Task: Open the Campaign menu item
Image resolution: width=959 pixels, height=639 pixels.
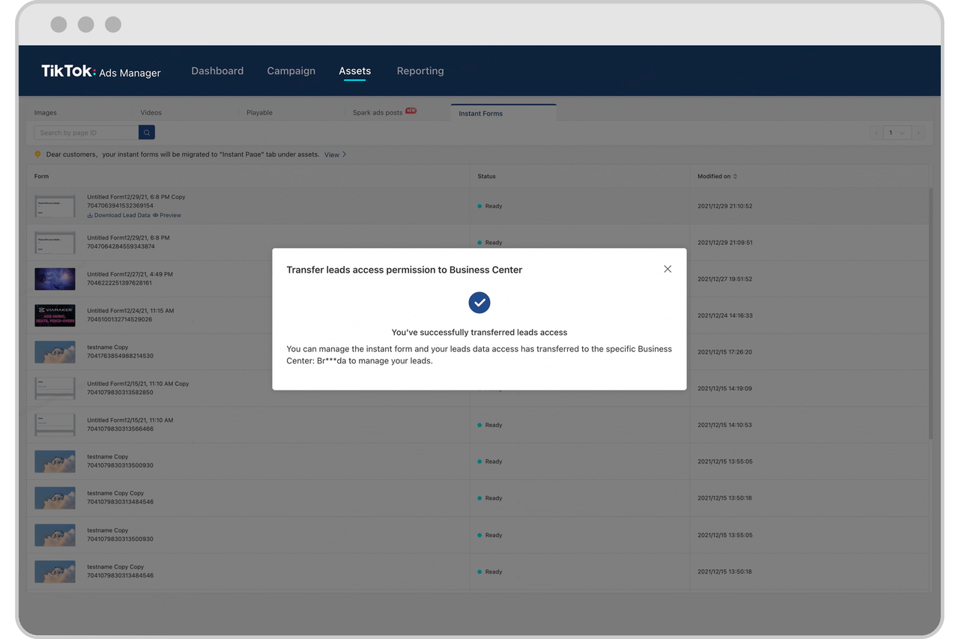Action: 291,71
